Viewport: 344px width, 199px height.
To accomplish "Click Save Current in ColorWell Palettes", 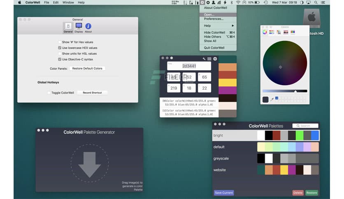I will click(224, 193).
